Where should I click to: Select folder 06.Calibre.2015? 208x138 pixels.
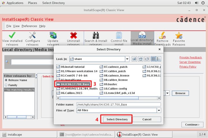69,93
